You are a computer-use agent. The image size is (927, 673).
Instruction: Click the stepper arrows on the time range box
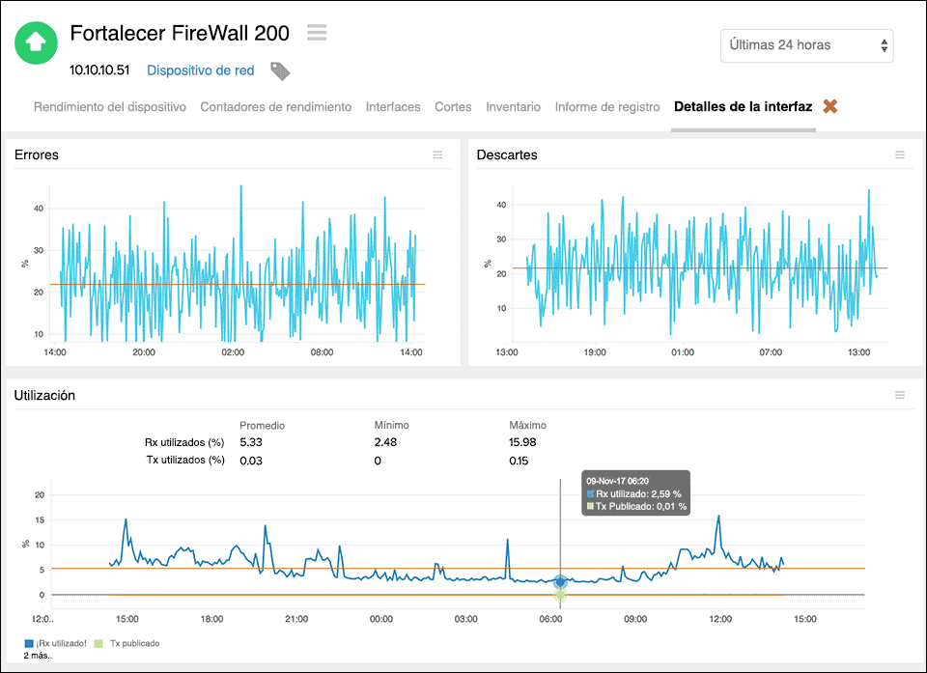point(885,45)
